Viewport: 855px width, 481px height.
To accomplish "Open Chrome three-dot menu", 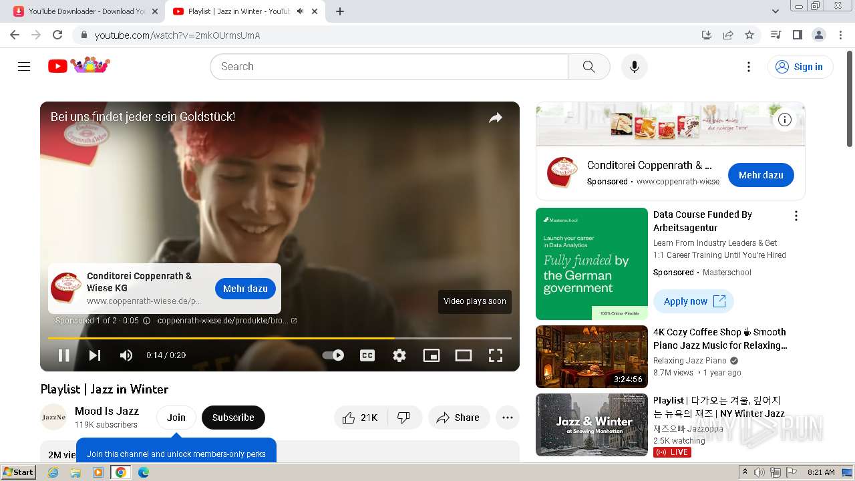I will [840, 35].
